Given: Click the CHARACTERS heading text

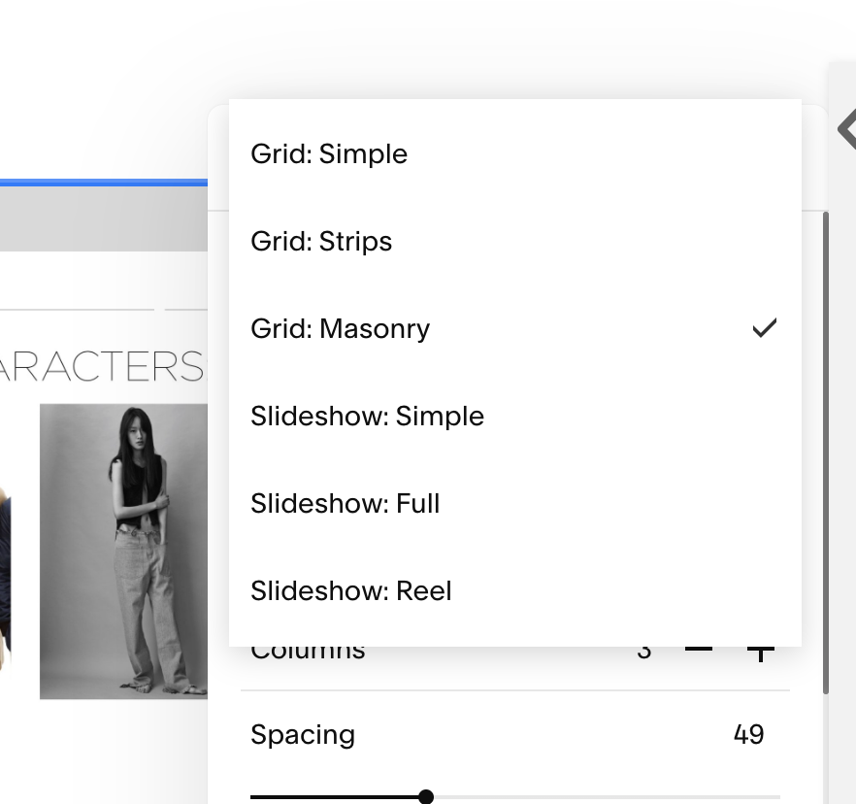Looking at the screenshot, I should pos(101,366).
